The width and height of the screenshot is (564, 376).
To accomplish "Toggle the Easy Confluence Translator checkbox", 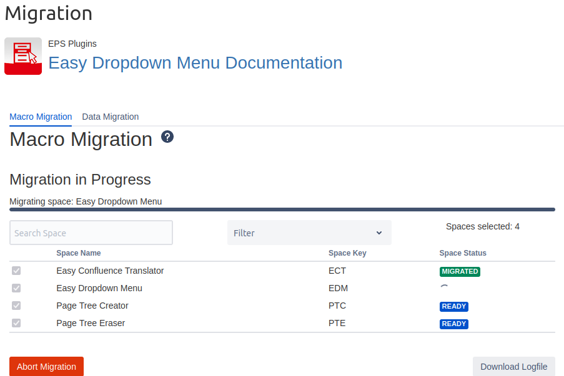I will click(16, 271).
